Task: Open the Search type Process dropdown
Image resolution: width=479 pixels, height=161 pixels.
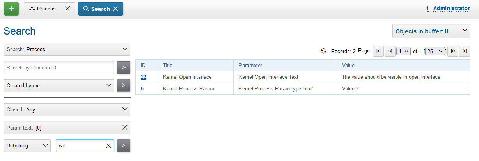Action: click(67, 49)
